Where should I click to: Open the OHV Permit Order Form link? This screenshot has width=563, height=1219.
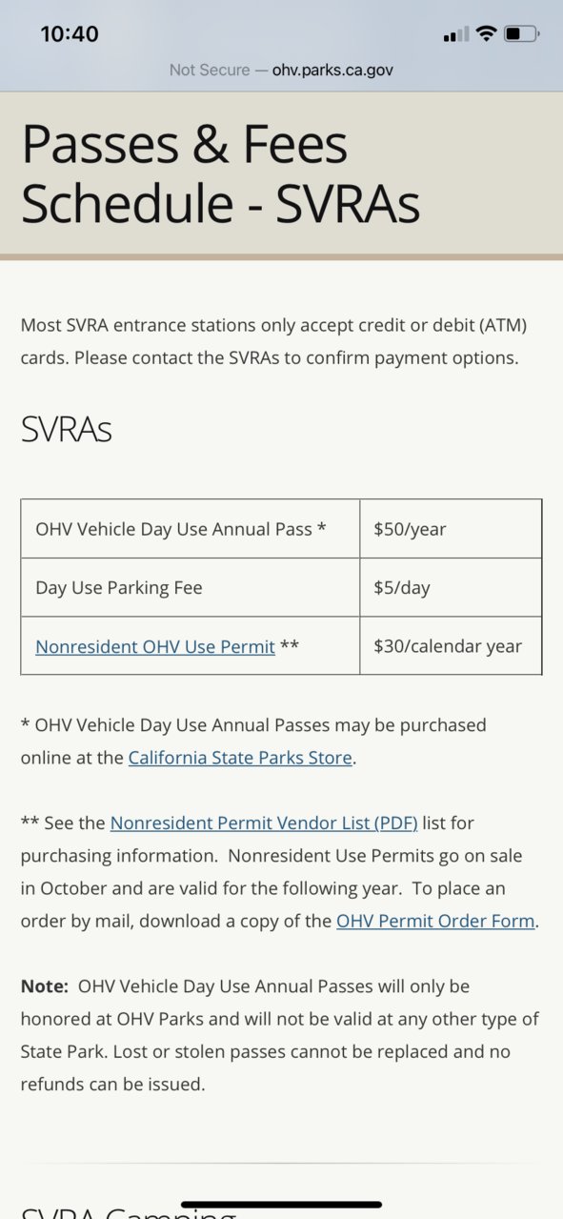pyautogui.click(x=435, y=922)
